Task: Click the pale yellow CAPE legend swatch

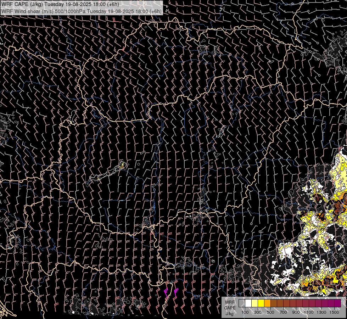Action: coord(255,303)
